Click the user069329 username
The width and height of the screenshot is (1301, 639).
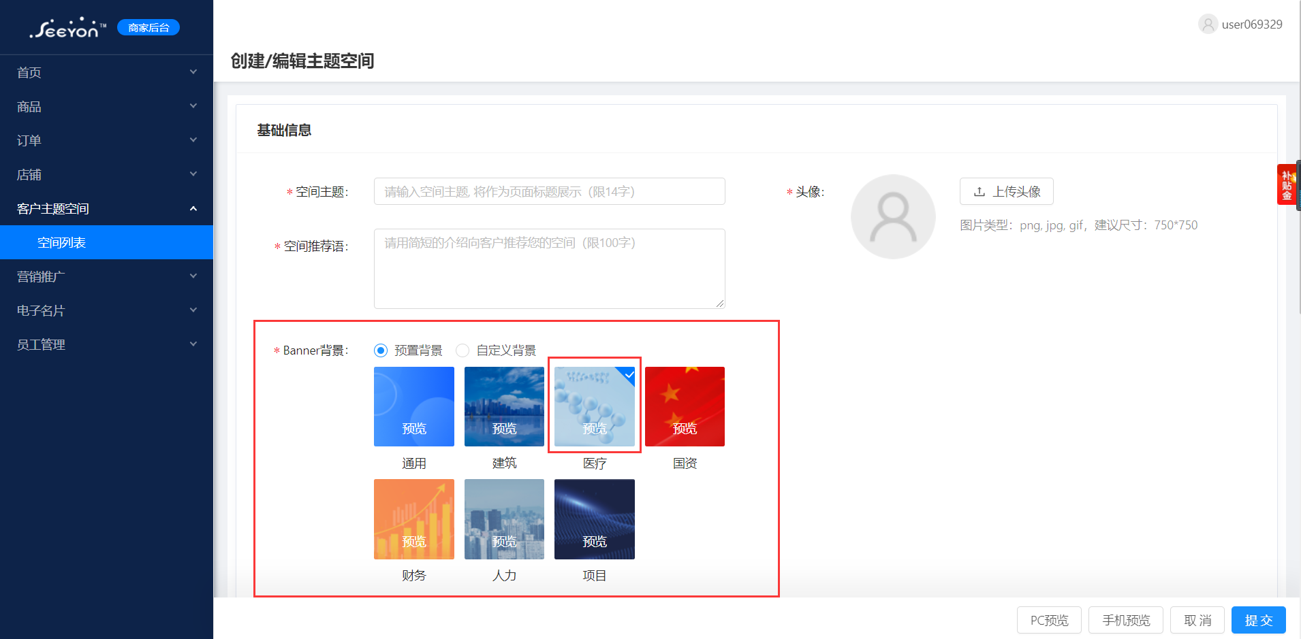(x=1252, y=24)
